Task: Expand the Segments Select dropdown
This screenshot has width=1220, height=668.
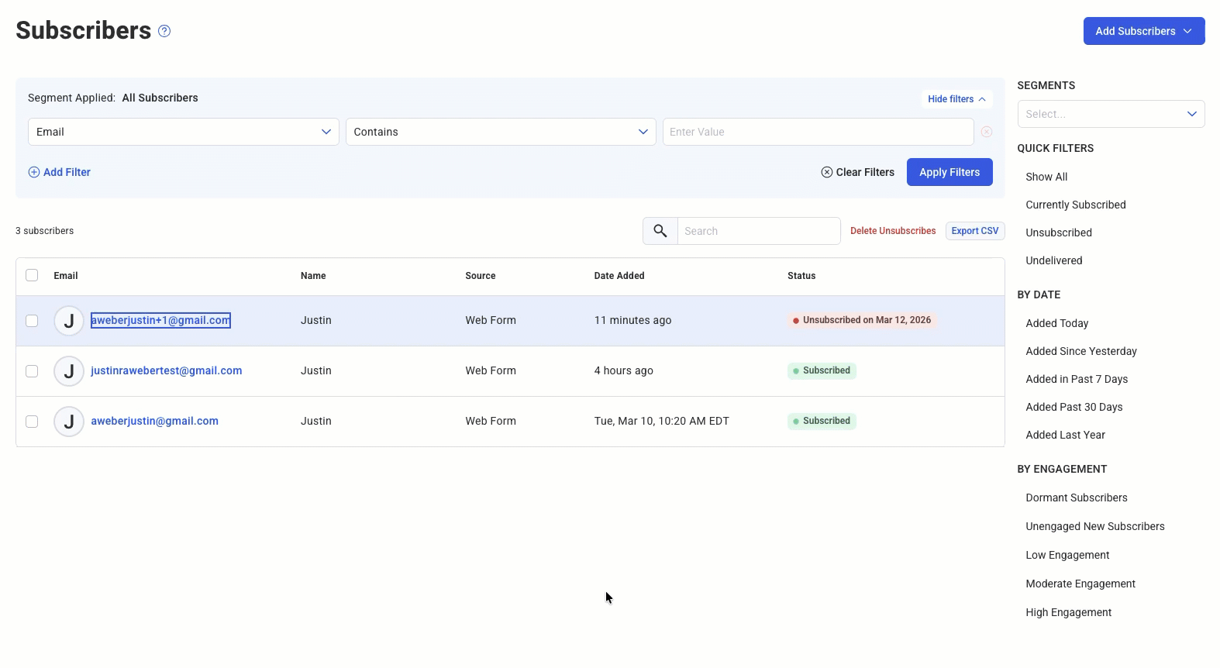Action: click(1111, 114)
